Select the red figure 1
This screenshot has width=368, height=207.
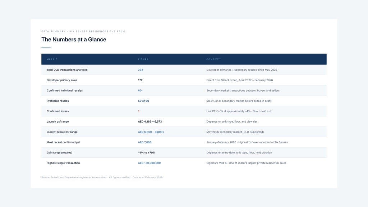pos(138,111)
